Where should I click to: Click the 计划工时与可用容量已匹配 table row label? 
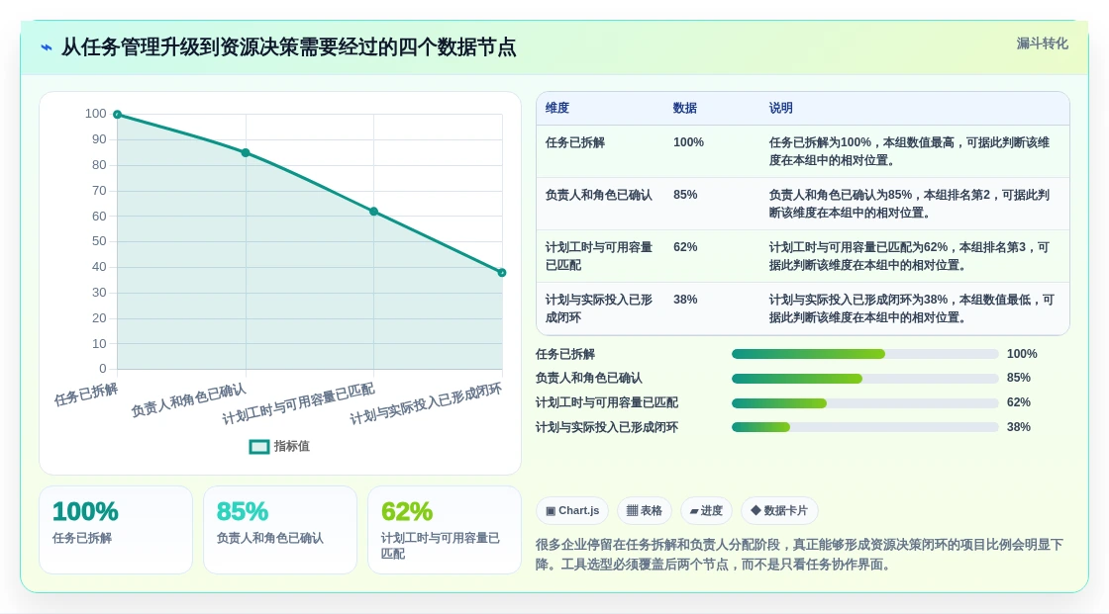point(598,256)
